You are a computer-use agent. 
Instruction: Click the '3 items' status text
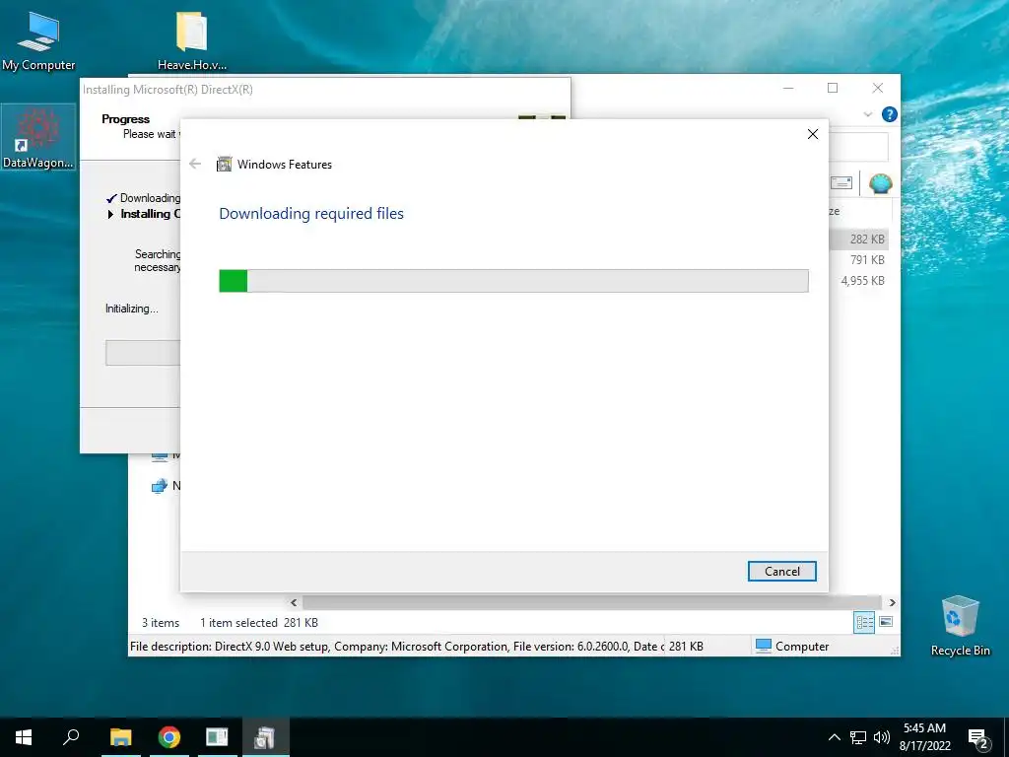point(161,623)
